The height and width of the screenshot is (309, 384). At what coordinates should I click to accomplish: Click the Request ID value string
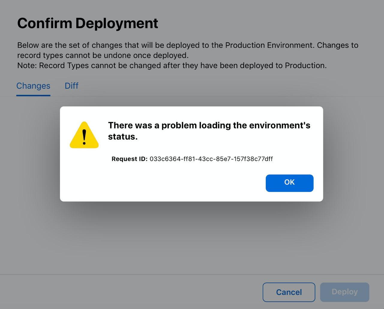211,159
